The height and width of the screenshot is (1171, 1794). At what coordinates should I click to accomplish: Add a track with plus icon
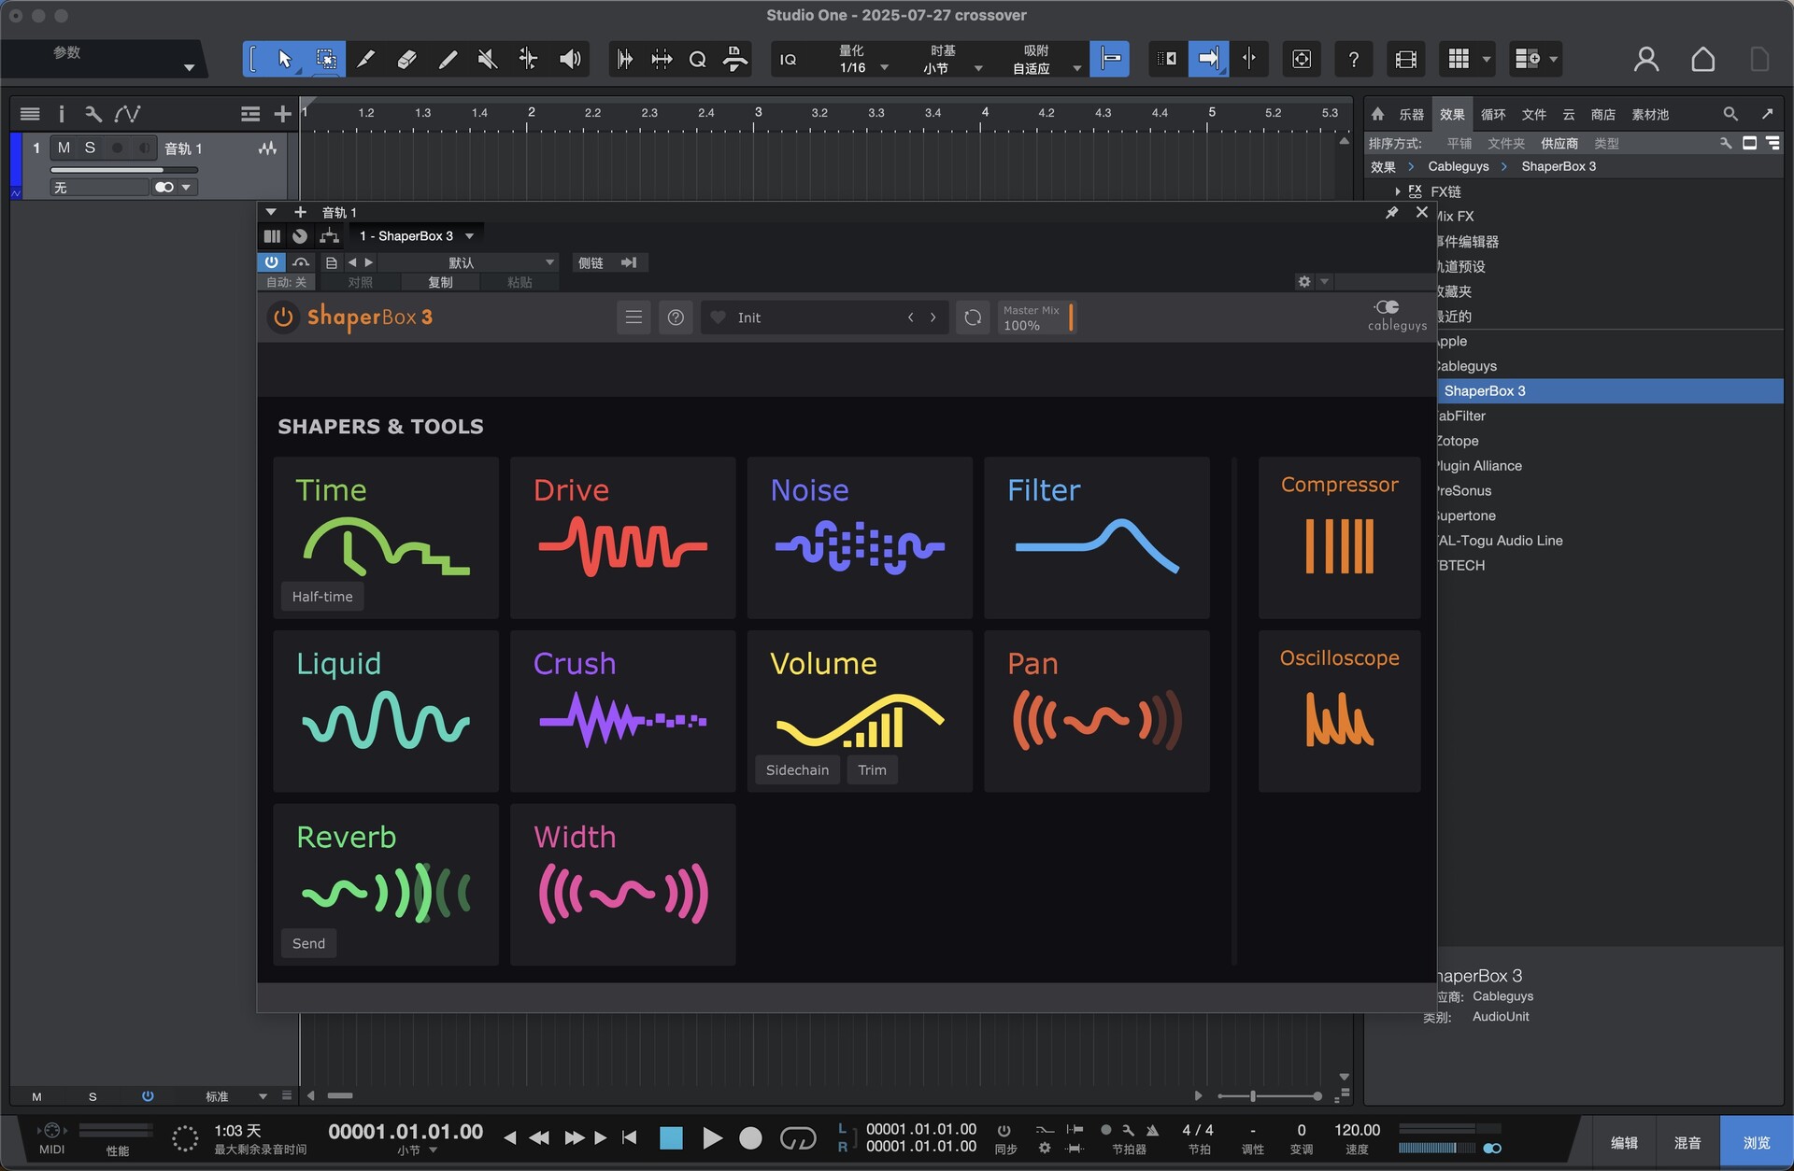(x=282, y=114)
